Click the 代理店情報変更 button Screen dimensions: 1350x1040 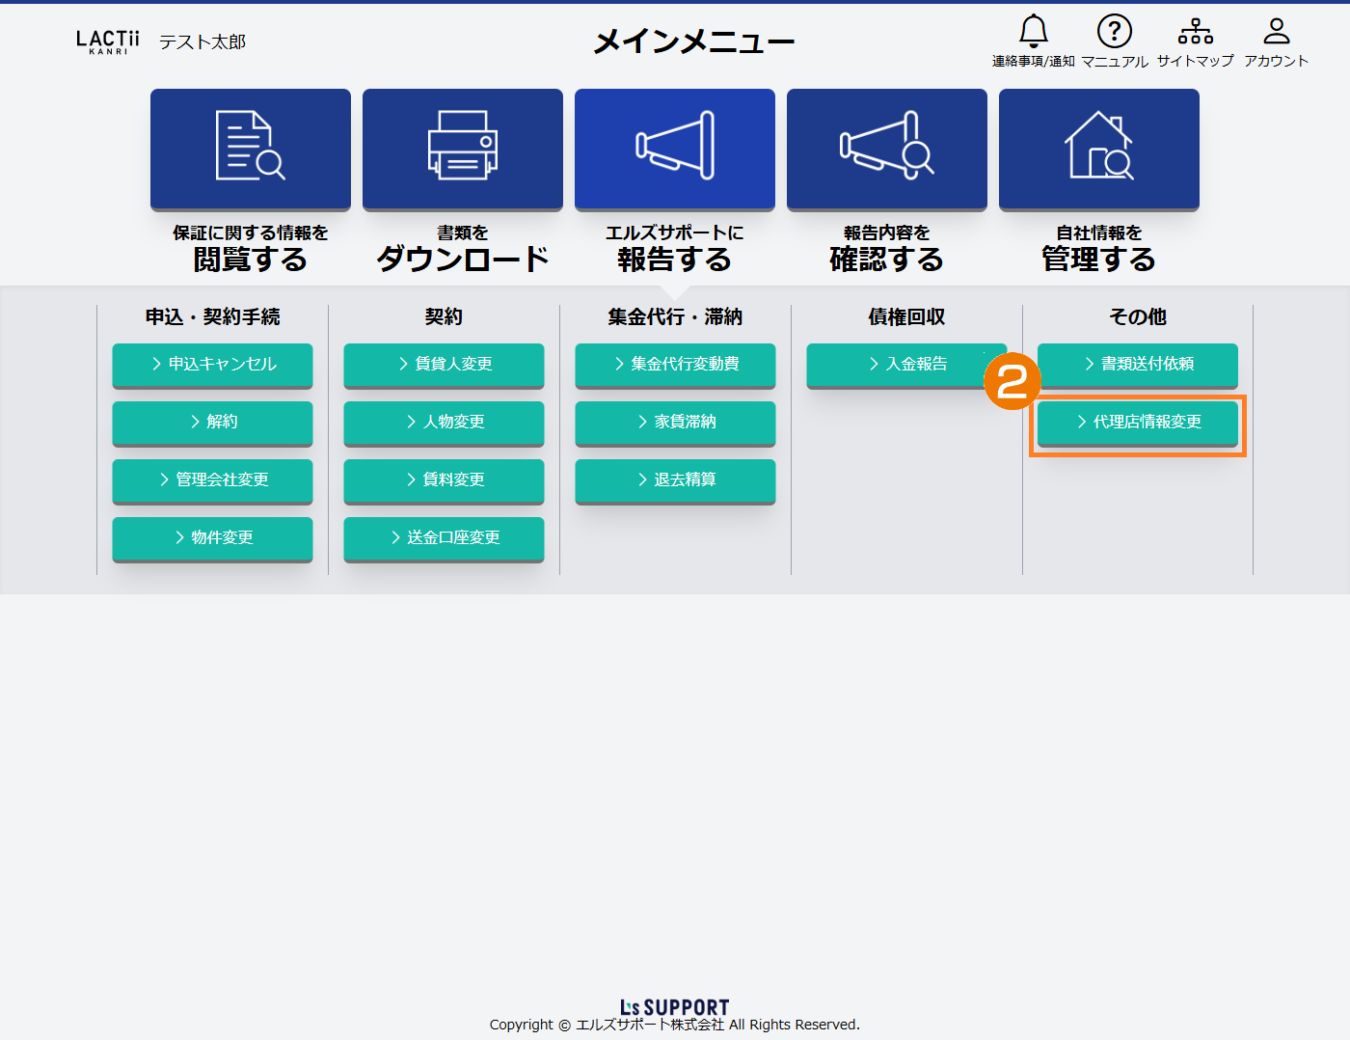(1138, 423)
